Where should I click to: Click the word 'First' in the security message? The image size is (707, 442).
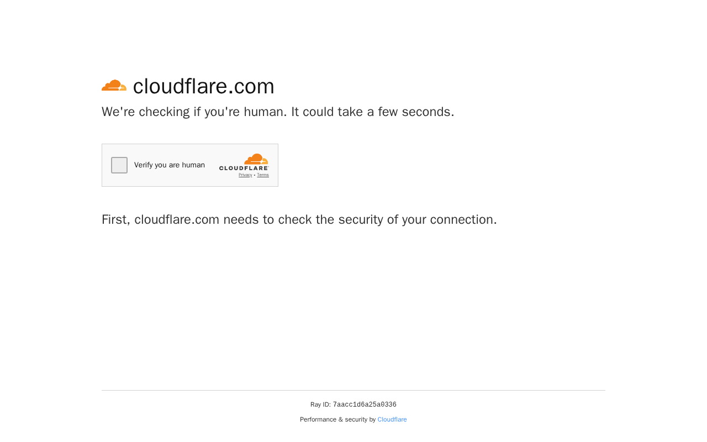tap(115, 220)
